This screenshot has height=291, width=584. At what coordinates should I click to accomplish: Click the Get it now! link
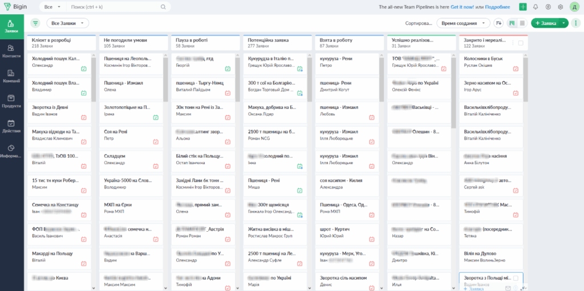pyautogui.click(x=463, y=7)
